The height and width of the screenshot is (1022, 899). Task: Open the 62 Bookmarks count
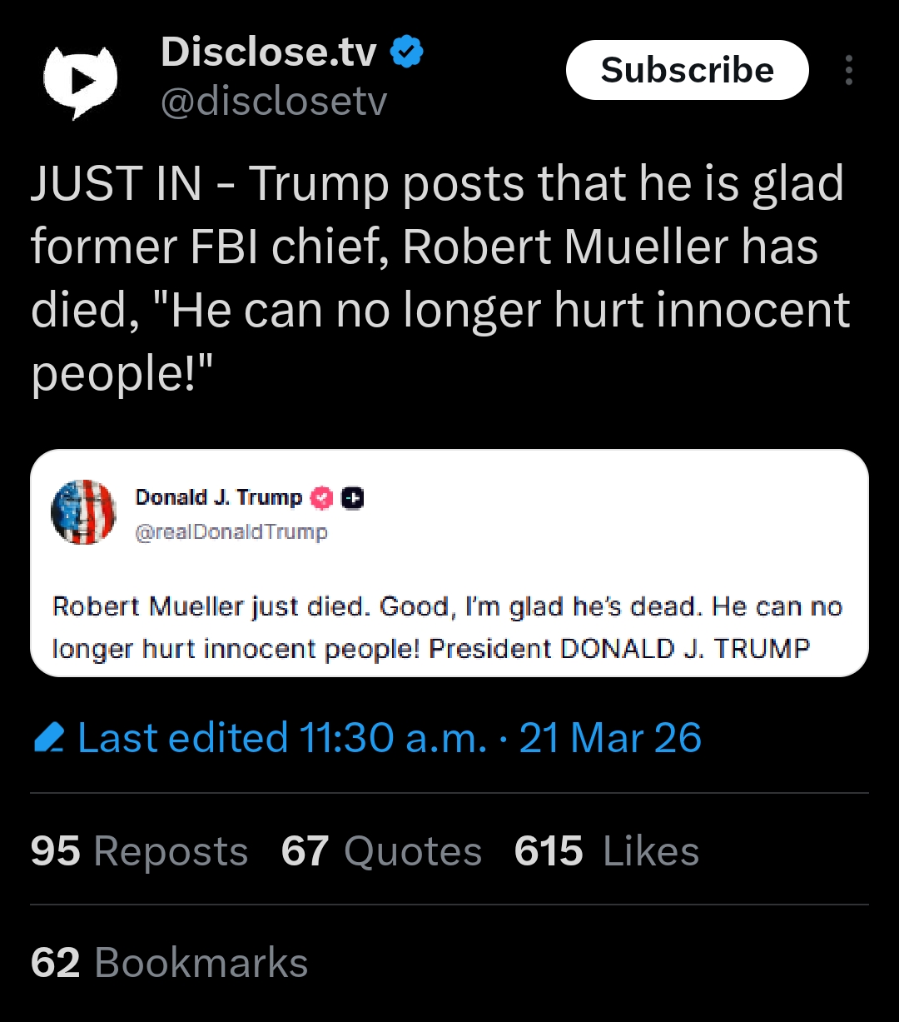point(169,962)
